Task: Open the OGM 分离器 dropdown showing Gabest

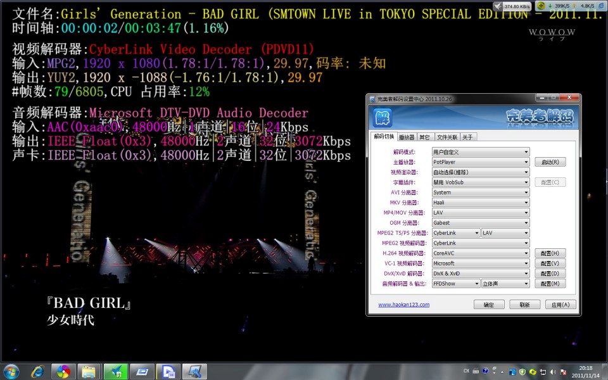Action: pyautogui.click(x=481, y=222)
